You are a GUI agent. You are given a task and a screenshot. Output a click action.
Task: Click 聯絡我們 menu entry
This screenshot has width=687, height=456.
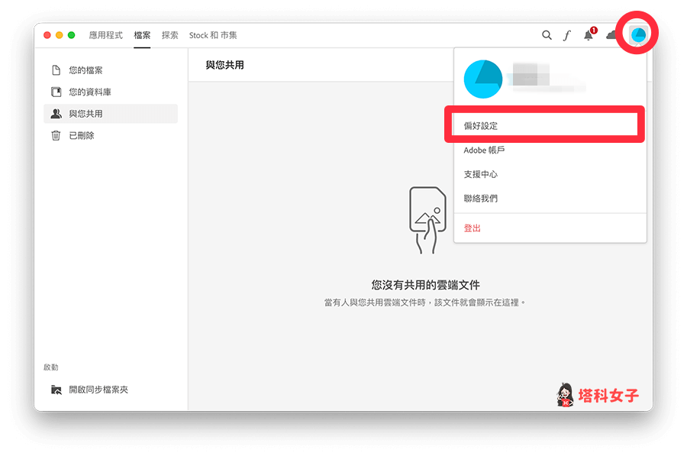coord(550,199)
